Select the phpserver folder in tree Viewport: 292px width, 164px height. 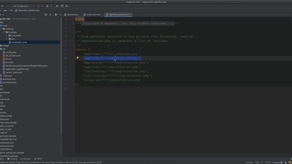(x=5, y=99)
